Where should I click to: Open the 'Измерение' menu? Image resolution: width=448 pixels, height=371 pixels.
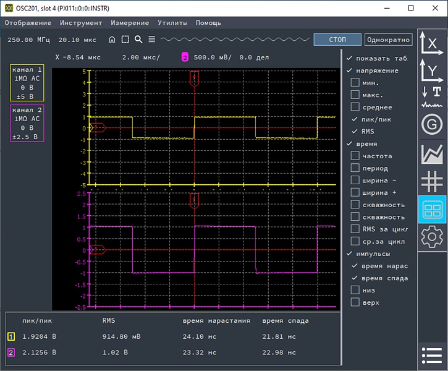tap(130, 23)
